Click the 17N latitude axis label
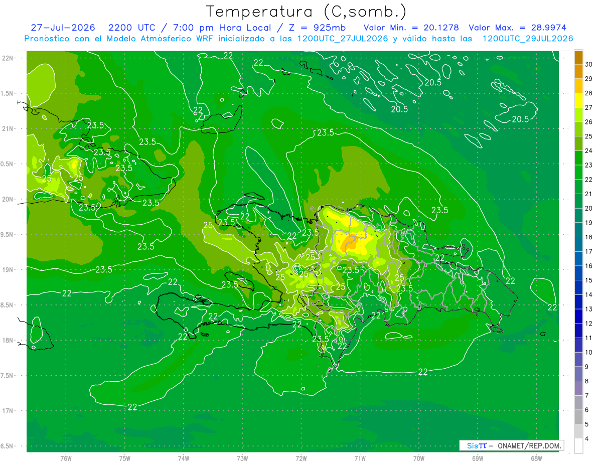 coord(8,411)
